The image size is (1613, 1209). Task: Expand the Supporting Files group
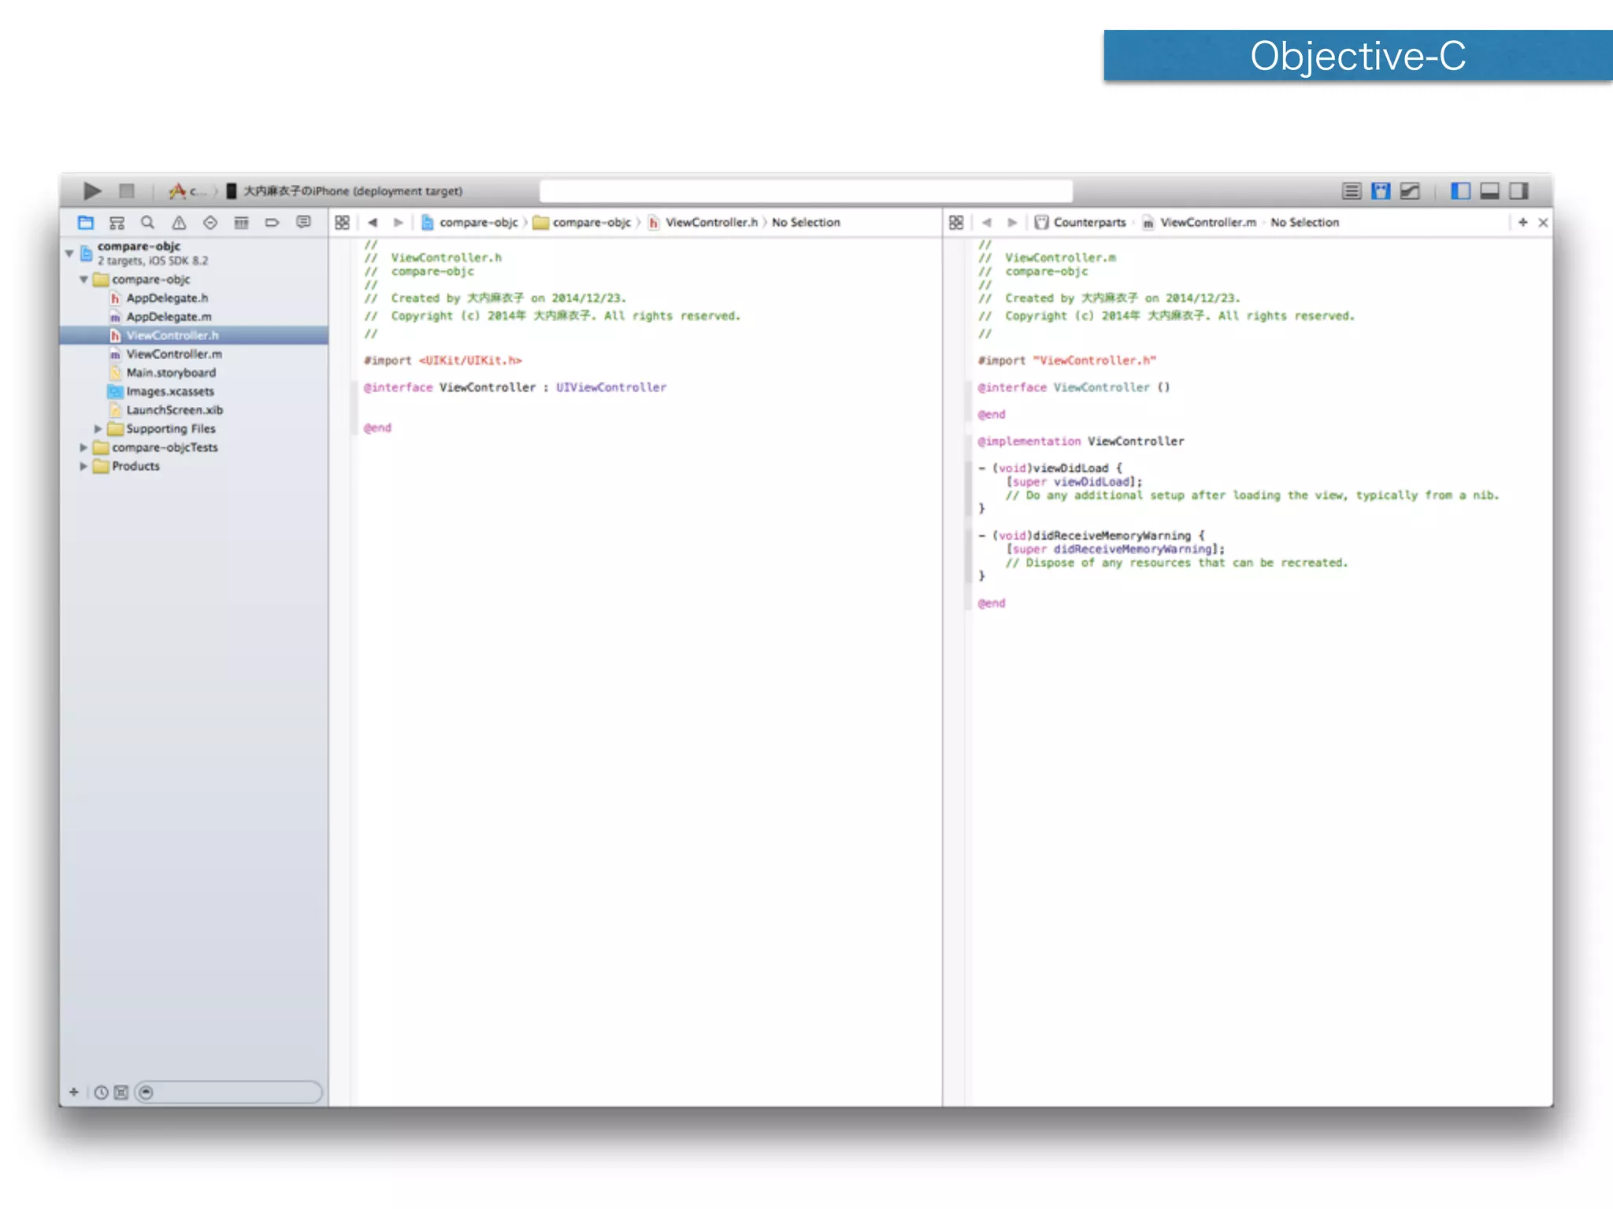pyautogui.click(x=98, y=429)
